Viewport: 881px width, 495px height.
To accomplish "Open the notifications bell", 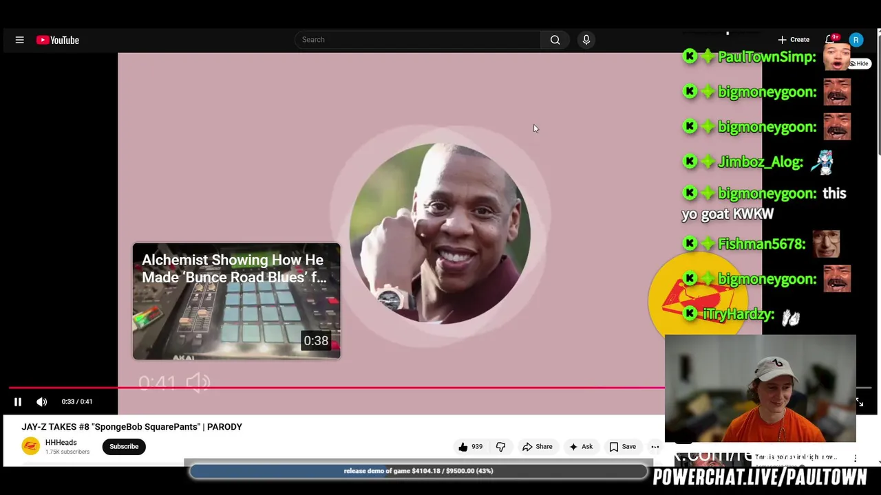I will pos(831,40).
